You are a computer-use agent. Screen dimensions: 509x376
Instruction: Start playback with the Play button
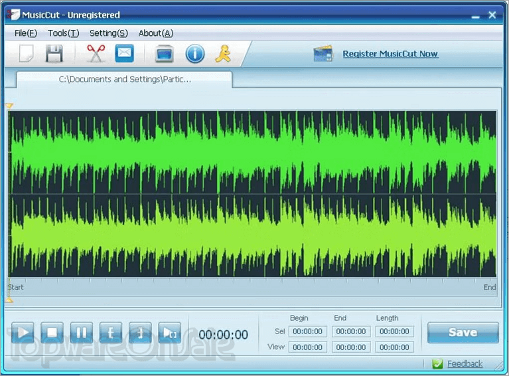pos(23,332)
